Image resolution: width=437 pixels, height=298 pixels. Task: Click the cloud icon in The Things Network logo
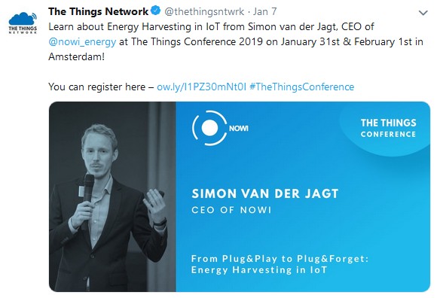(x=23, y=19)
